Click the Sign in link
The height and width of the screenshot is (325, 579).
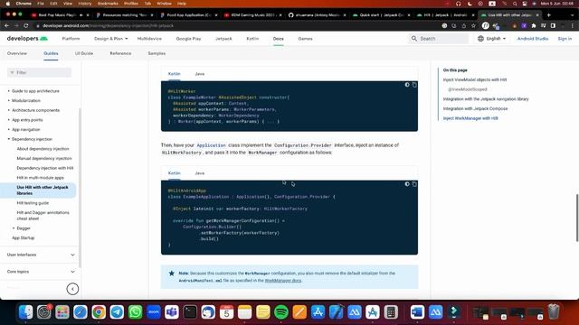(565, 39)
